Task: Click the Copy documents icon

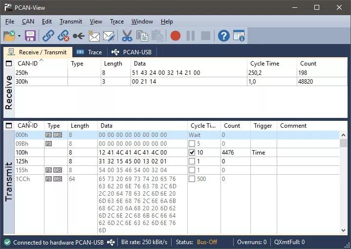Action: (142, 36)
